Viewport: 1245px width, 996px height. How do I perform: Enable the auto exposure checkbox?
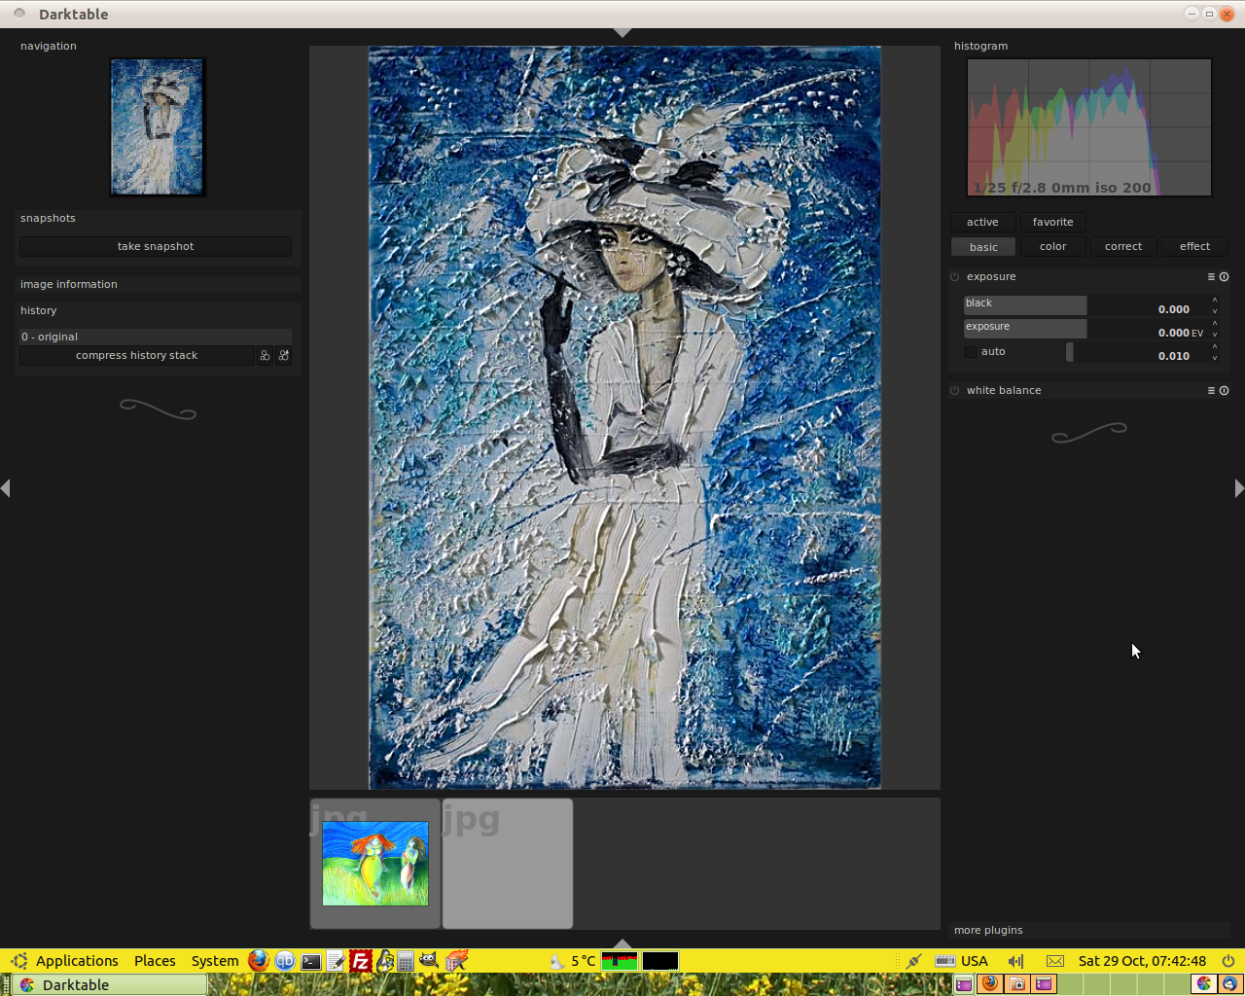pyautogui.click(x=971, y=352)
